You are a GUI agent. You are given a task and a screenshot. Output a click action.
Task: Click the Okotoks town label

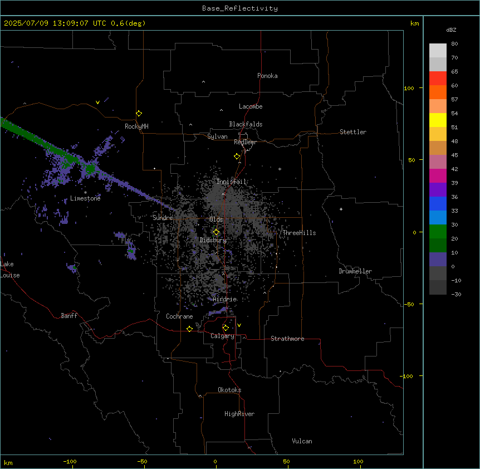coord(229,390)
